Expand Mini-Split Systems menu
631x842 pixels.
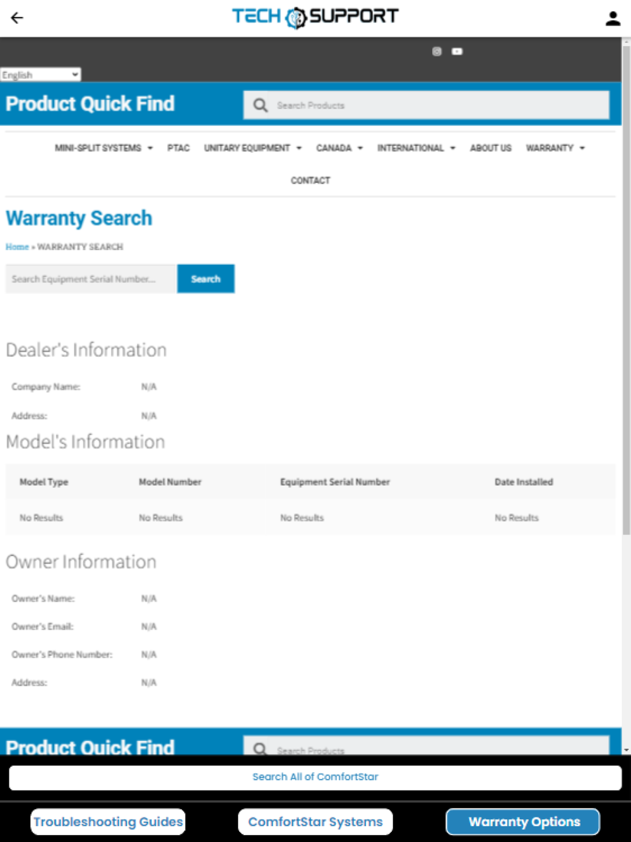click(x=103, y=148)
